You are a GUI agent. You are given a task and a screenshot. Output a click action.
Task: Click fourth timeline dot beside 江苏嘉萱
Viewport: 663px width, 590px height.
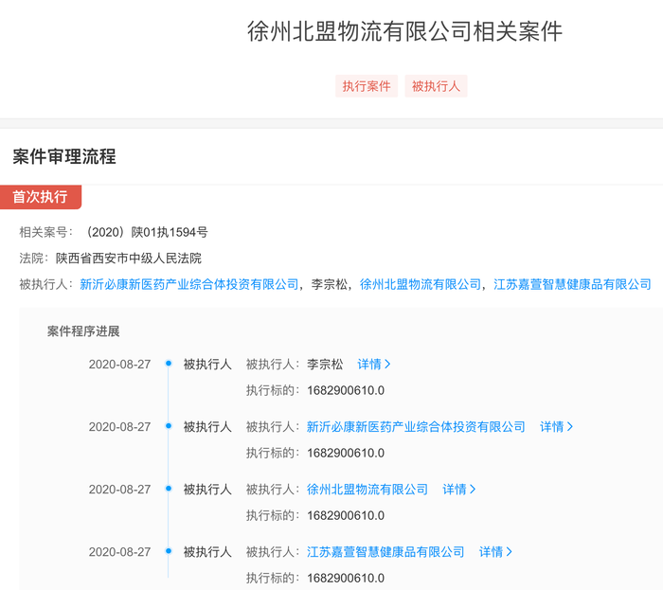coord(169,551)
